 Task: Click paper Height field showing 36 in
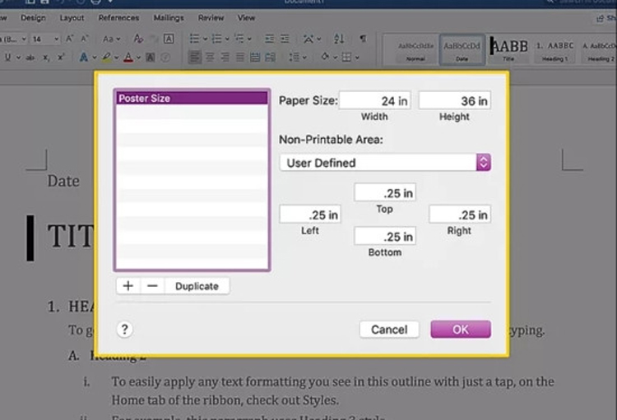(x=454, y=100)
